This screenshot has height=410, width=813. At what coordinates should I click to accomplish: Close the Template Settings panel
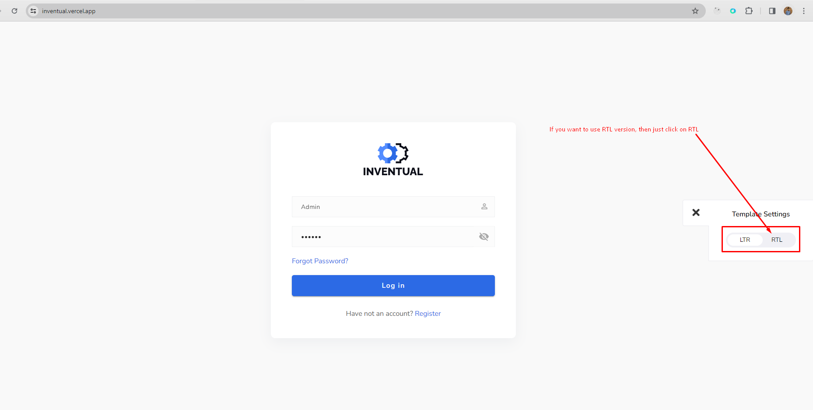tap(696, 212)
